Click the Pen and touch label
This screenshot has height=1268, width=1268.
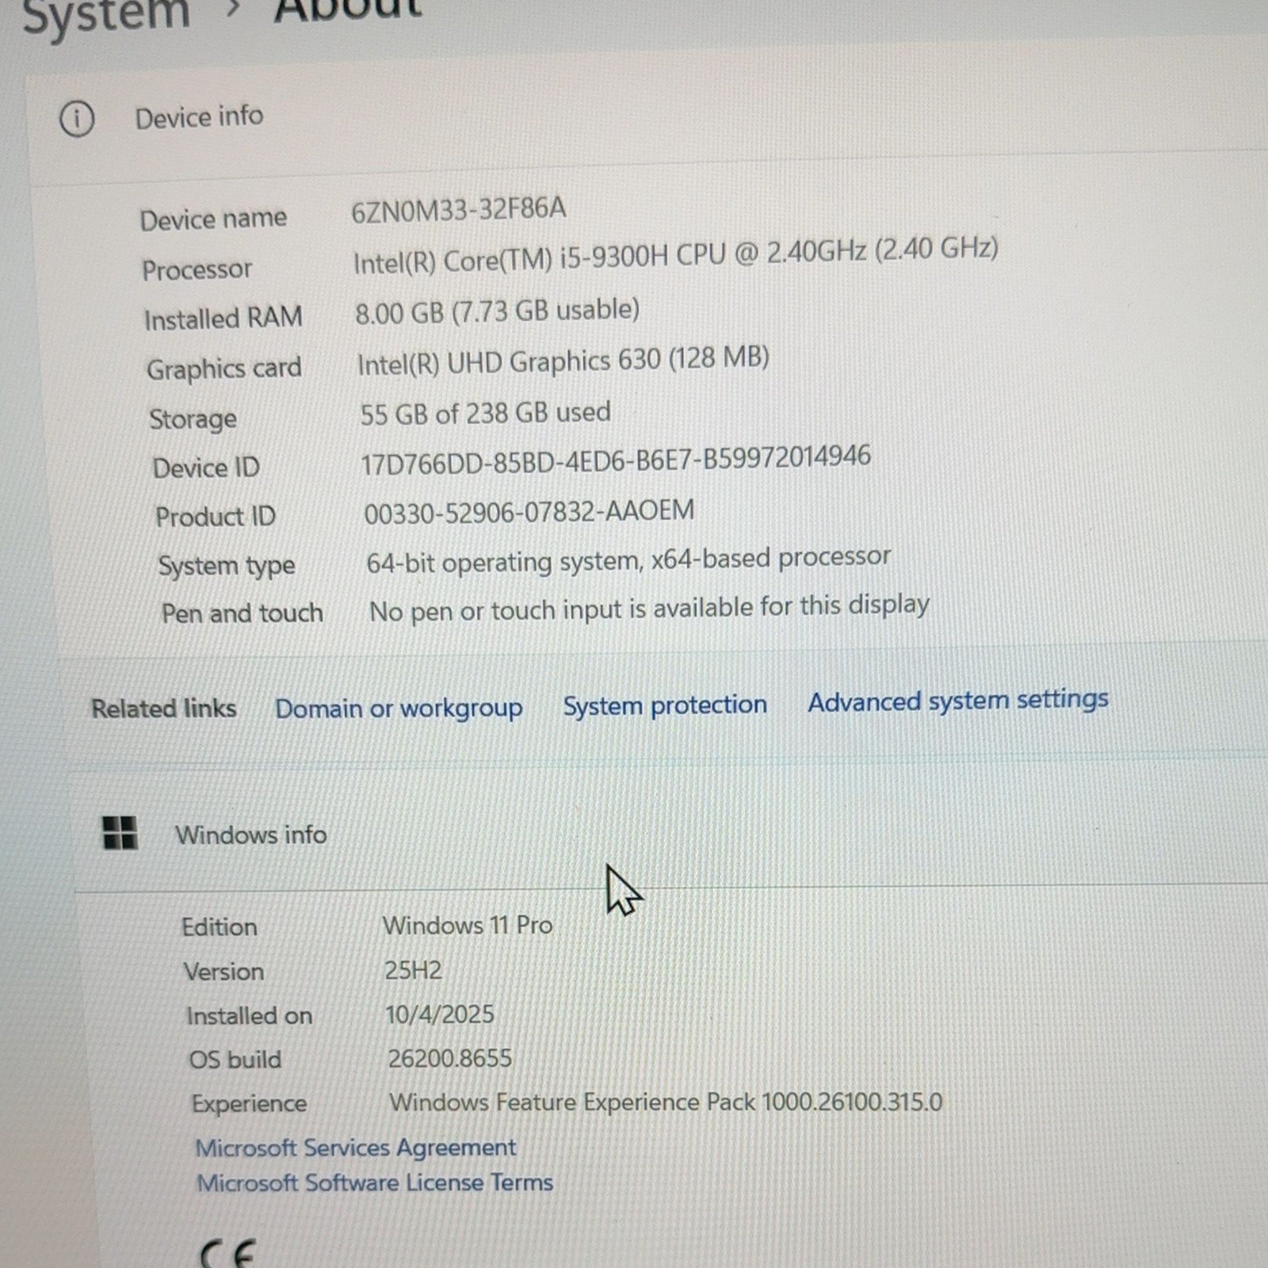tap(243, 613)
